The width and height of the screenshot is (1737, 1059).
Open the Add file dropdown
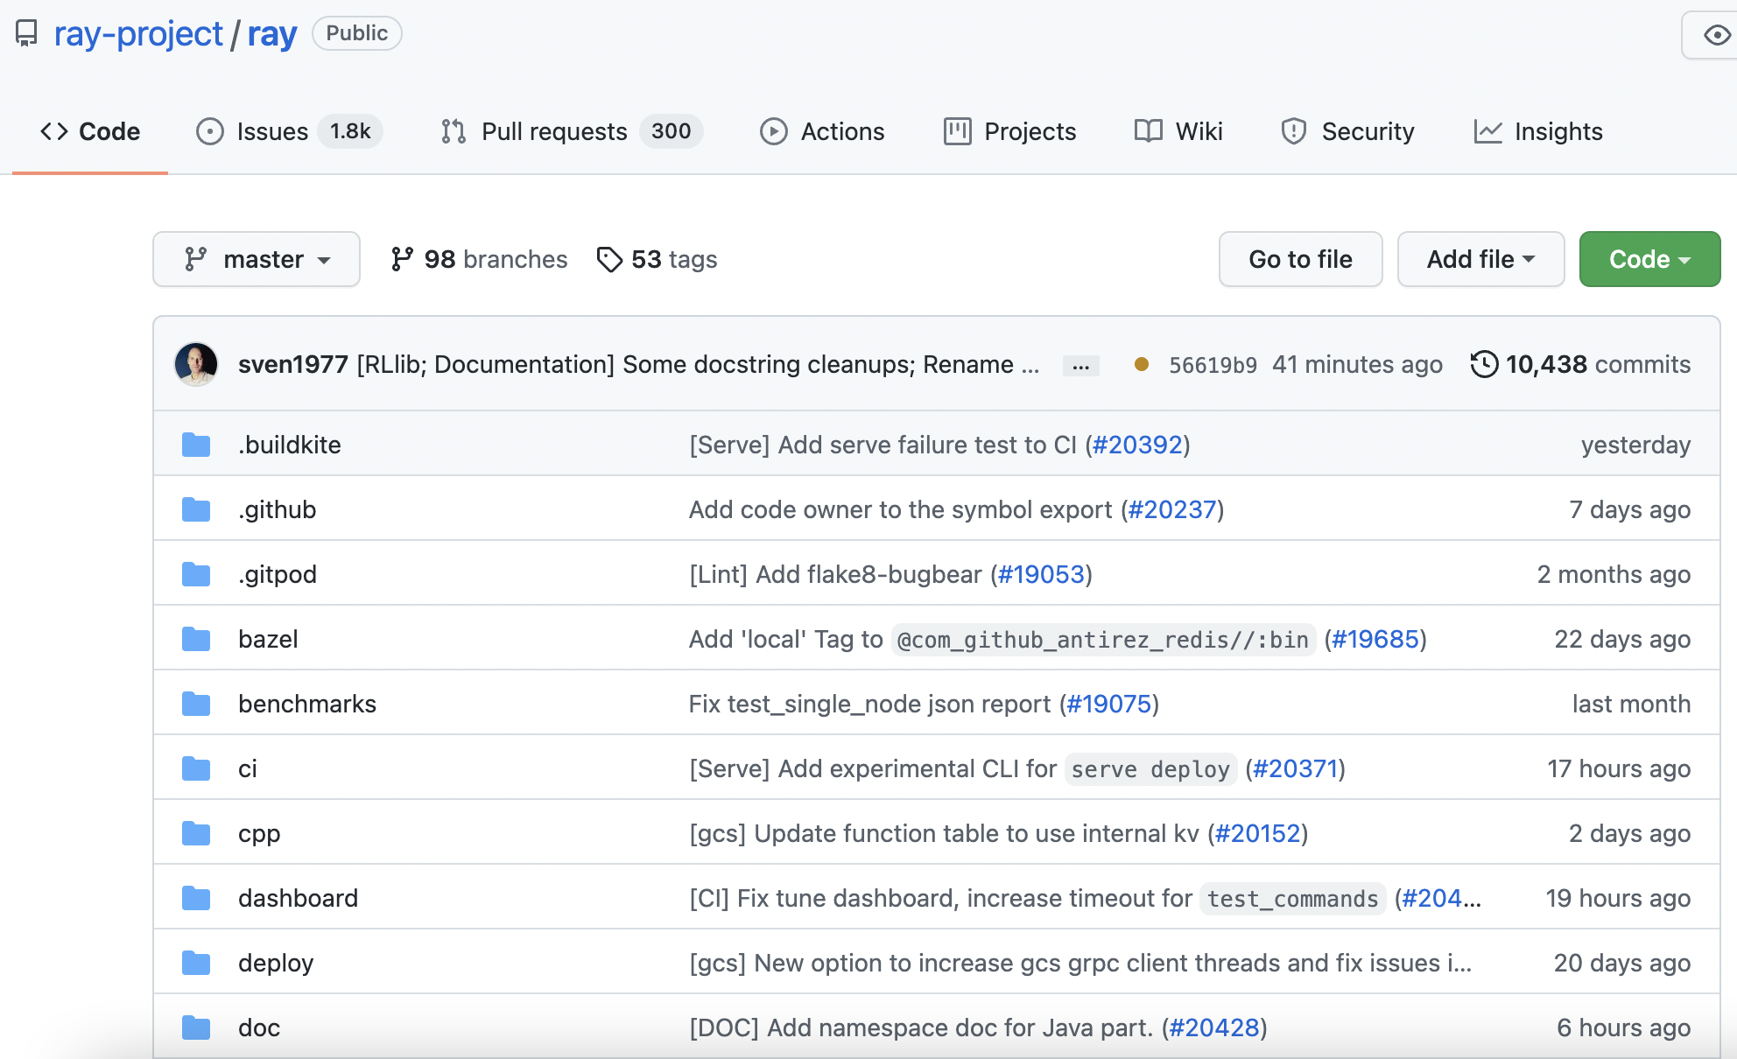coord(1480,259)
